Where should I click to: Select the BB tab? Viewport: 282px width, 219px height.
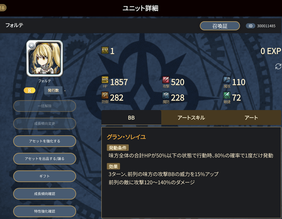click(131, 118)
